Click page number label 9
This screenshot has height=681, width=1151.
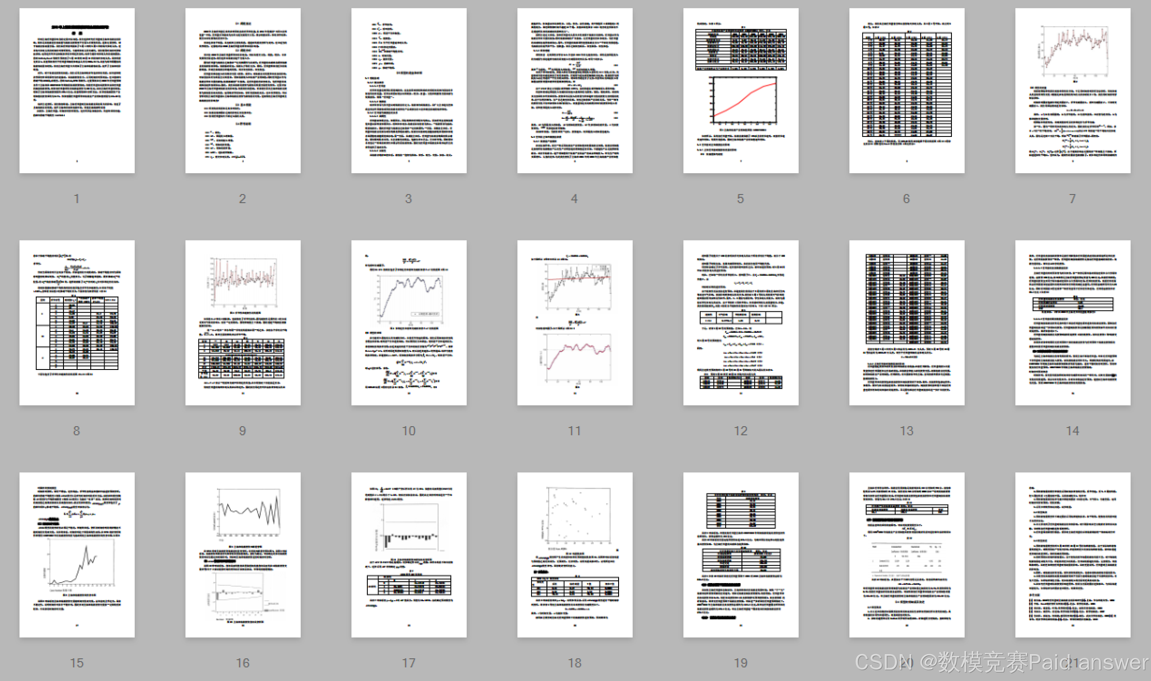tap(242, 431)
